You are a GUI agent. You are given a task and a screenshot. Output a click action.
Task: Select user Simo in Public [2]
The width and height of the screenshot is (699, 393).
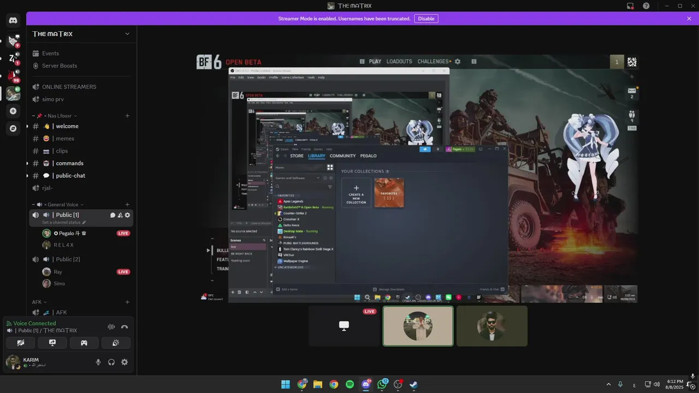(x=86, y=284)
